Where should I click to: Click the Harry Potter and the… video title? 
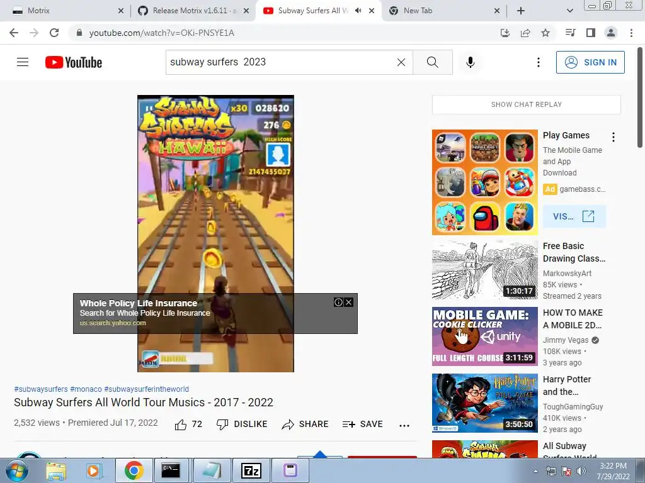click(567, 386)
